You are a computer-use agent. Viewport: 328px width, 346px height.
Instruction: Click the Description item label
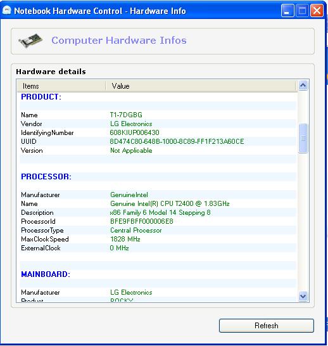(37, 212)
